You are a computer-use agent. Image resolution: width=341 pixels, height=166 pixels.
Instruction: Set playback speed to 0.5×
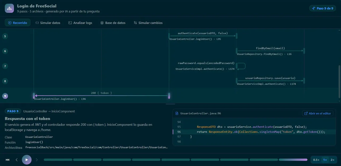pos(316,160)
